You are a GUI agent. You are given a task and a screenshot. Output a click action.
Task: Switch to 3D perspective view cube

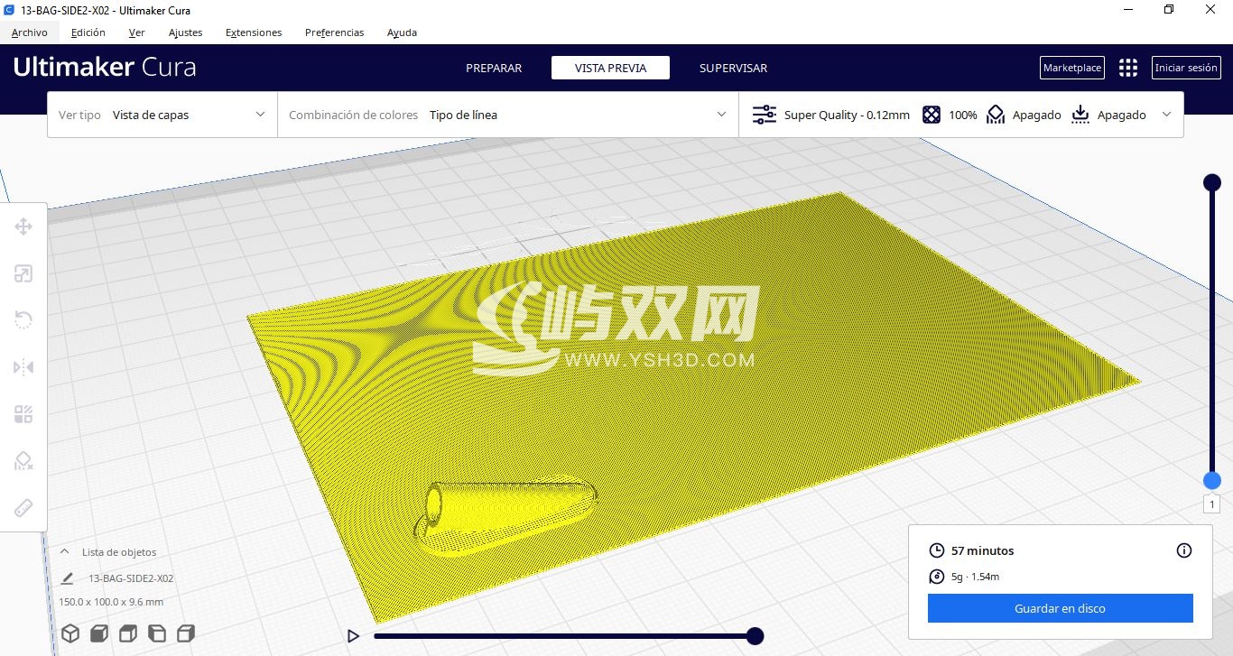pyautogui.click(x=70, y=633)
